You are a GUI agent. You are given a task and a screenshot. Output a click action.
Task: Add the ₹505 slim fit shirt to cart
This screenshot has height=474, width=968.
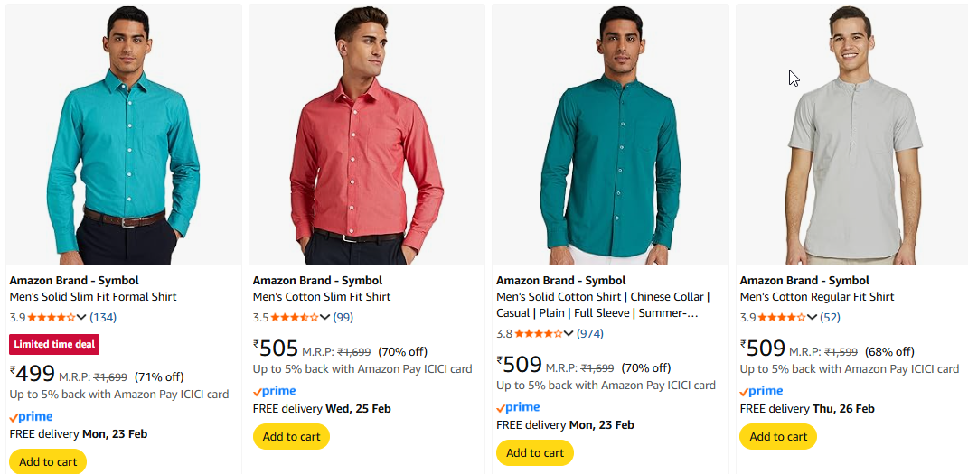[291, 436]
